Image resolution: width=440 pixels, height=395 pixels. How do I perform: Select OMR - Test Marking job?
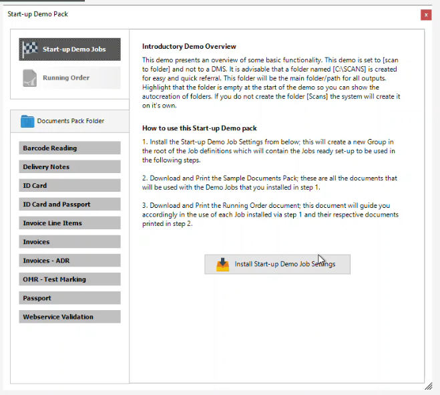[69, 279]
